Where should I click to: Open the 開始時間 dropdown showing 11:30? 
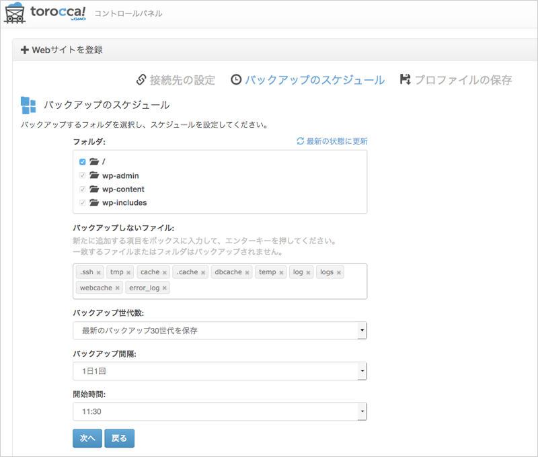coord(220,411)
